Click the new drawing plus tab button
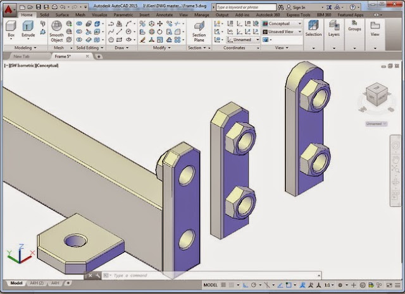 coord(99,56)
